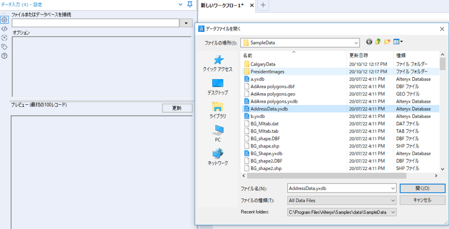Select Libraries in places bar

(x=218, y=110)
